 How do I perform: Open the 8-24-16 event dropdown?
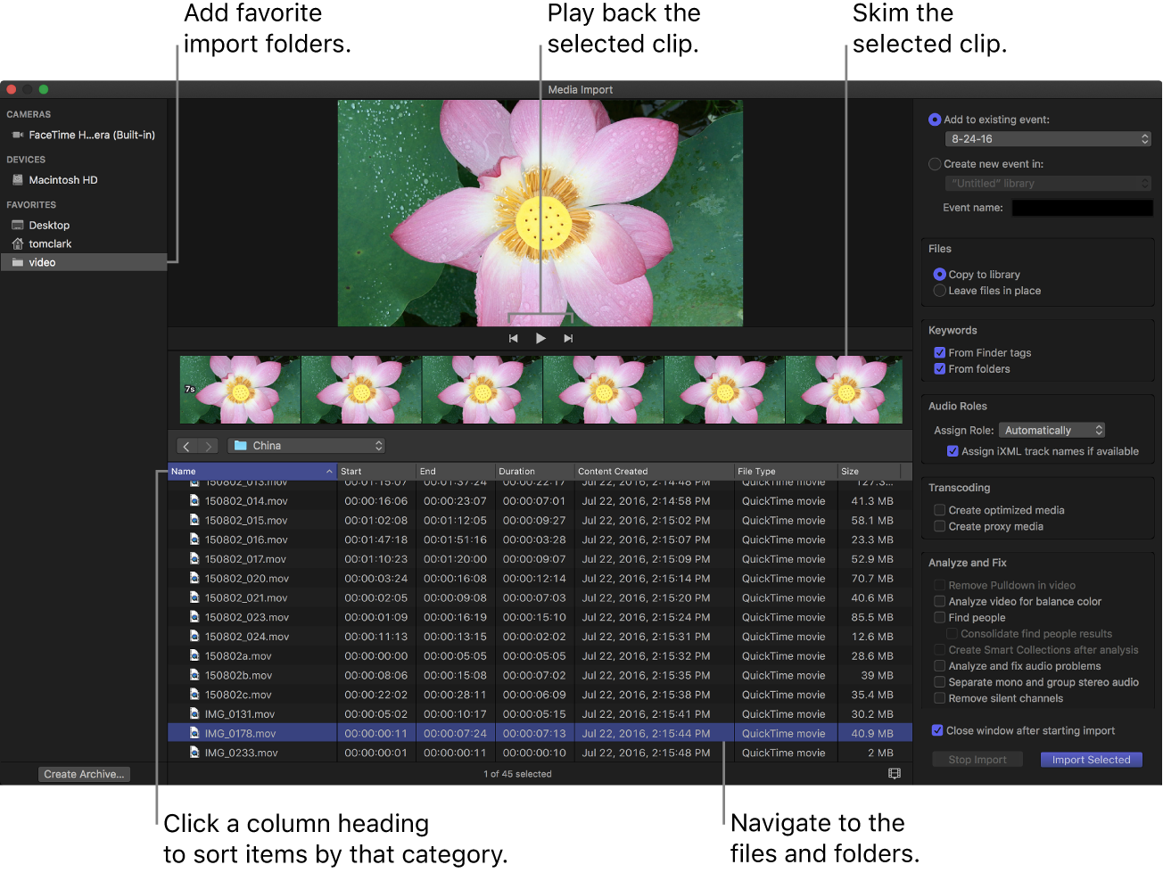1048,139
